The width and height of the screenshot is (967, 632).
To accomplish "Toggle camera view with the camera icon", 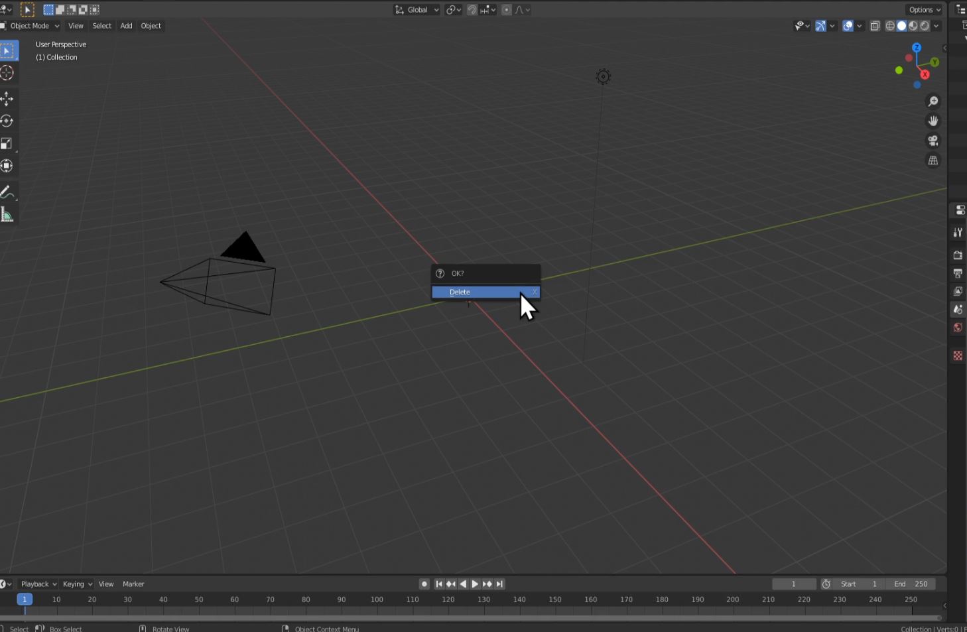I will (933, 141).
